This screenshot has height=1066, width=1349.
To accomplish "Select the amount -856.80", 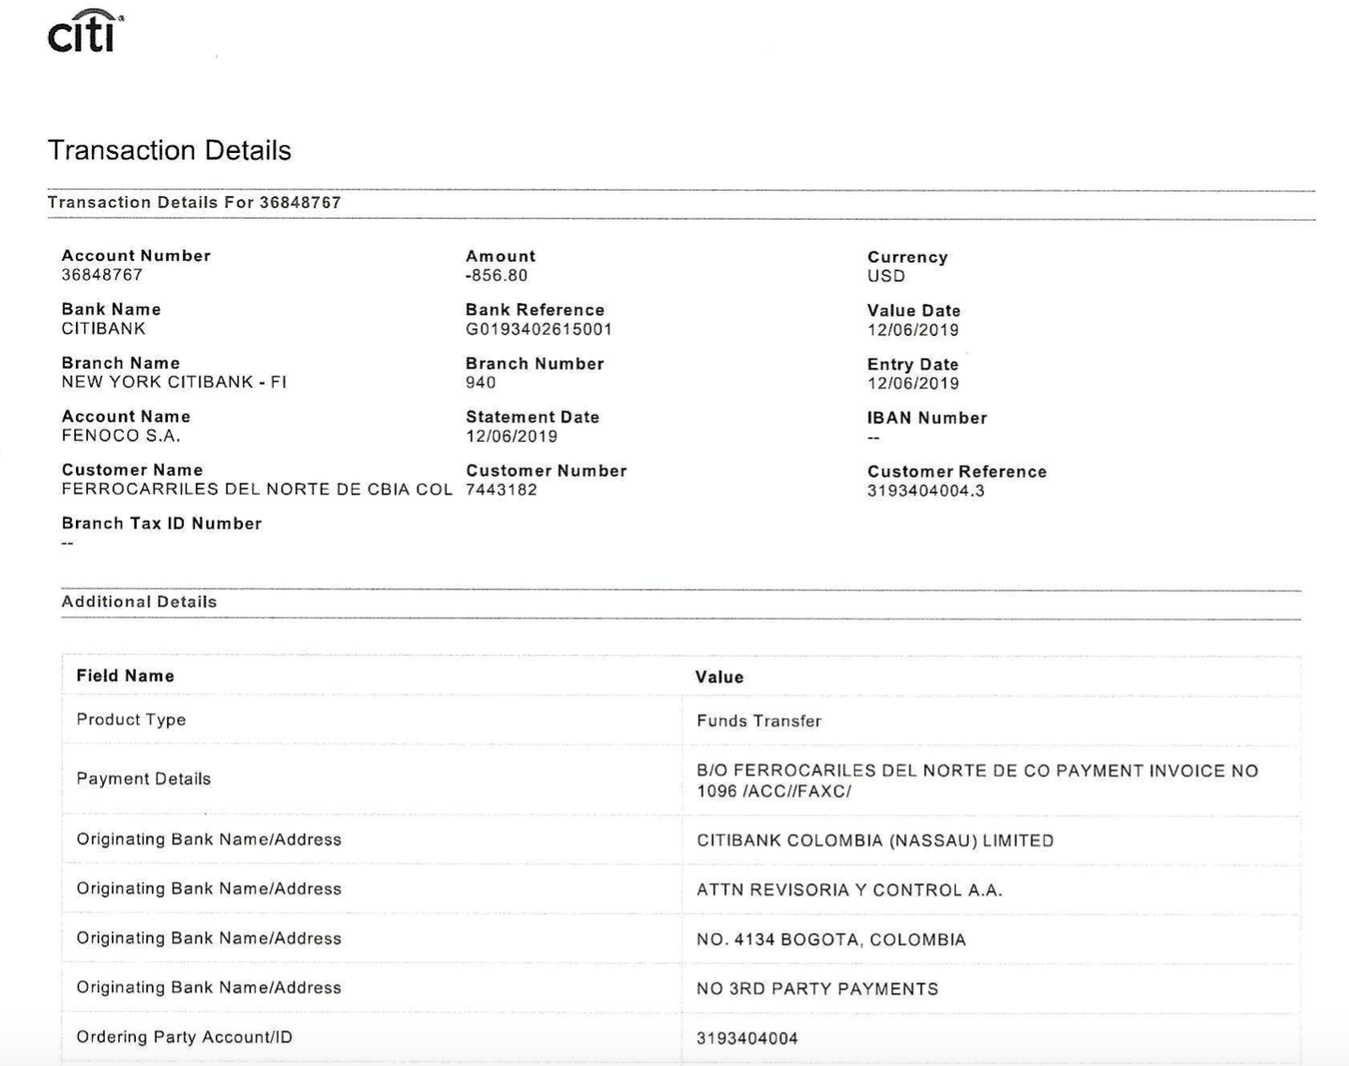I will pos(497,276).
